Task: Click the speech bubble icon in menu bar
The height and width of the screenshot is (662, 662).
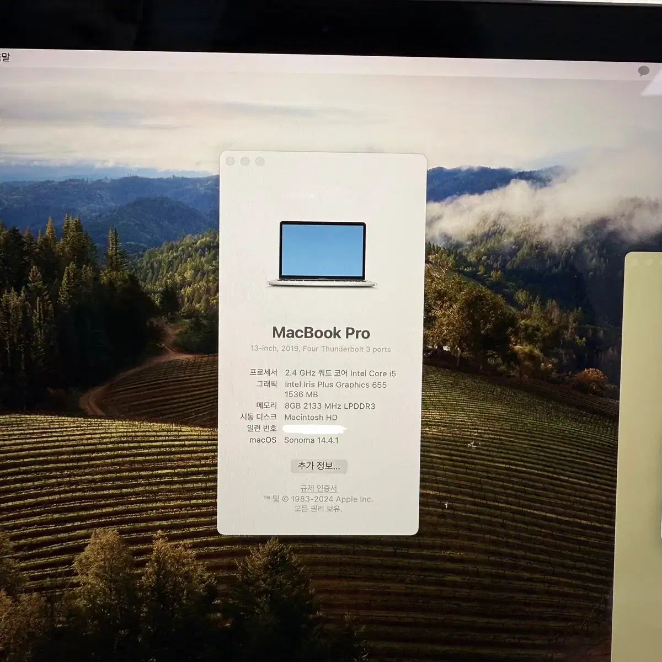Action: (x=643, y=71)
